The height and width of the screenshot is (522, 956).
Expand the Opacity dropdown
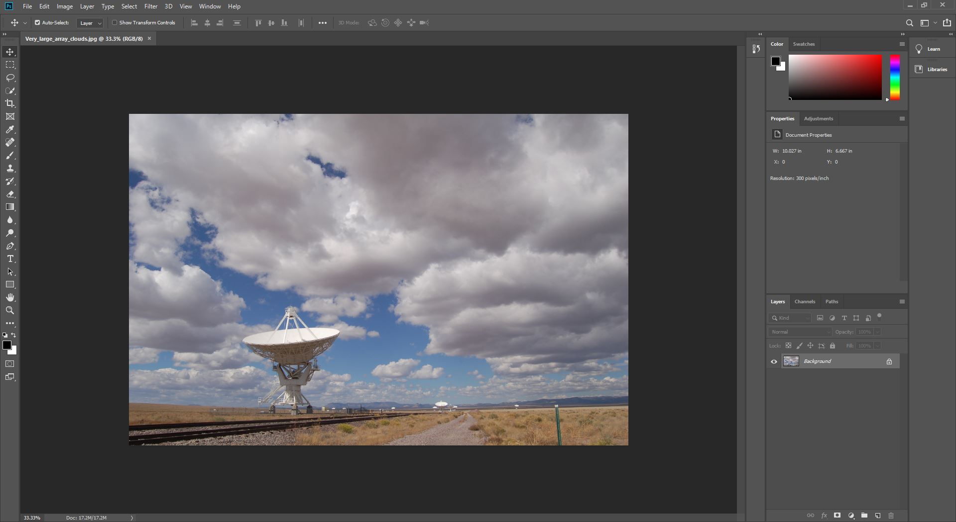[x=878, y=332]
